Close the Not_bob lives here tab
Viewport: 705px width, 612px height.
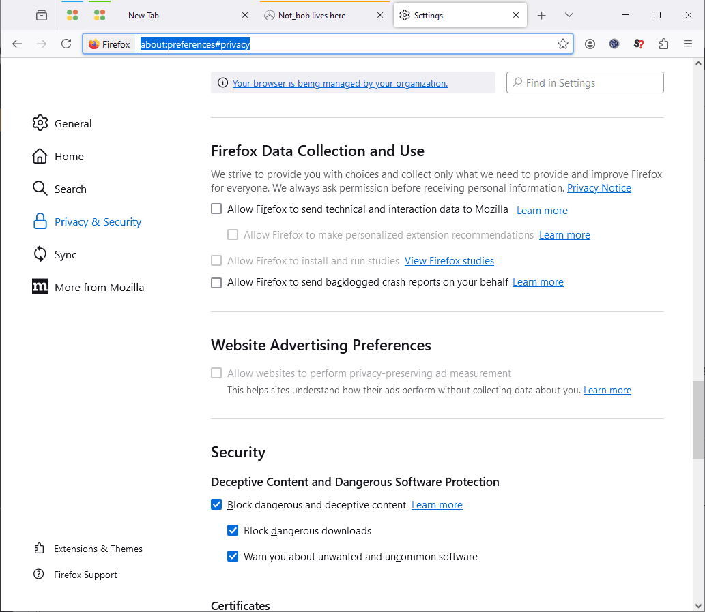pos(380,15)
